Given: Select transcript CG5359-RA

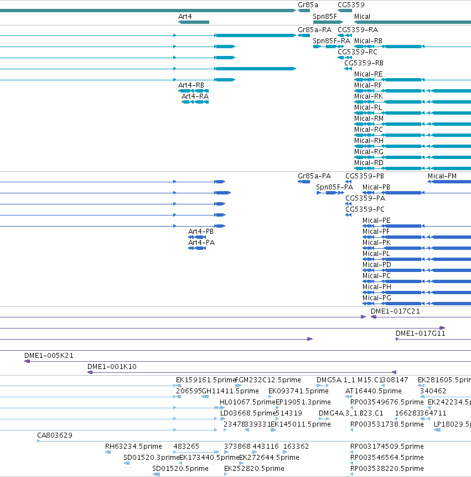Looking at the screenshot, I should point(358,30).
